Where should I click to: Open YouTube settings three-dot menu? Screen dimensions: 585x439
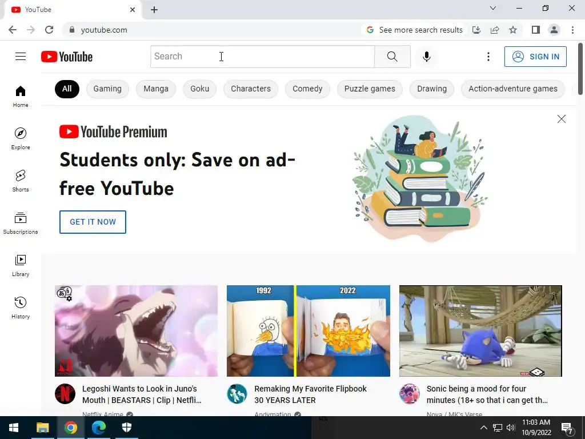(x=488, y=57)
